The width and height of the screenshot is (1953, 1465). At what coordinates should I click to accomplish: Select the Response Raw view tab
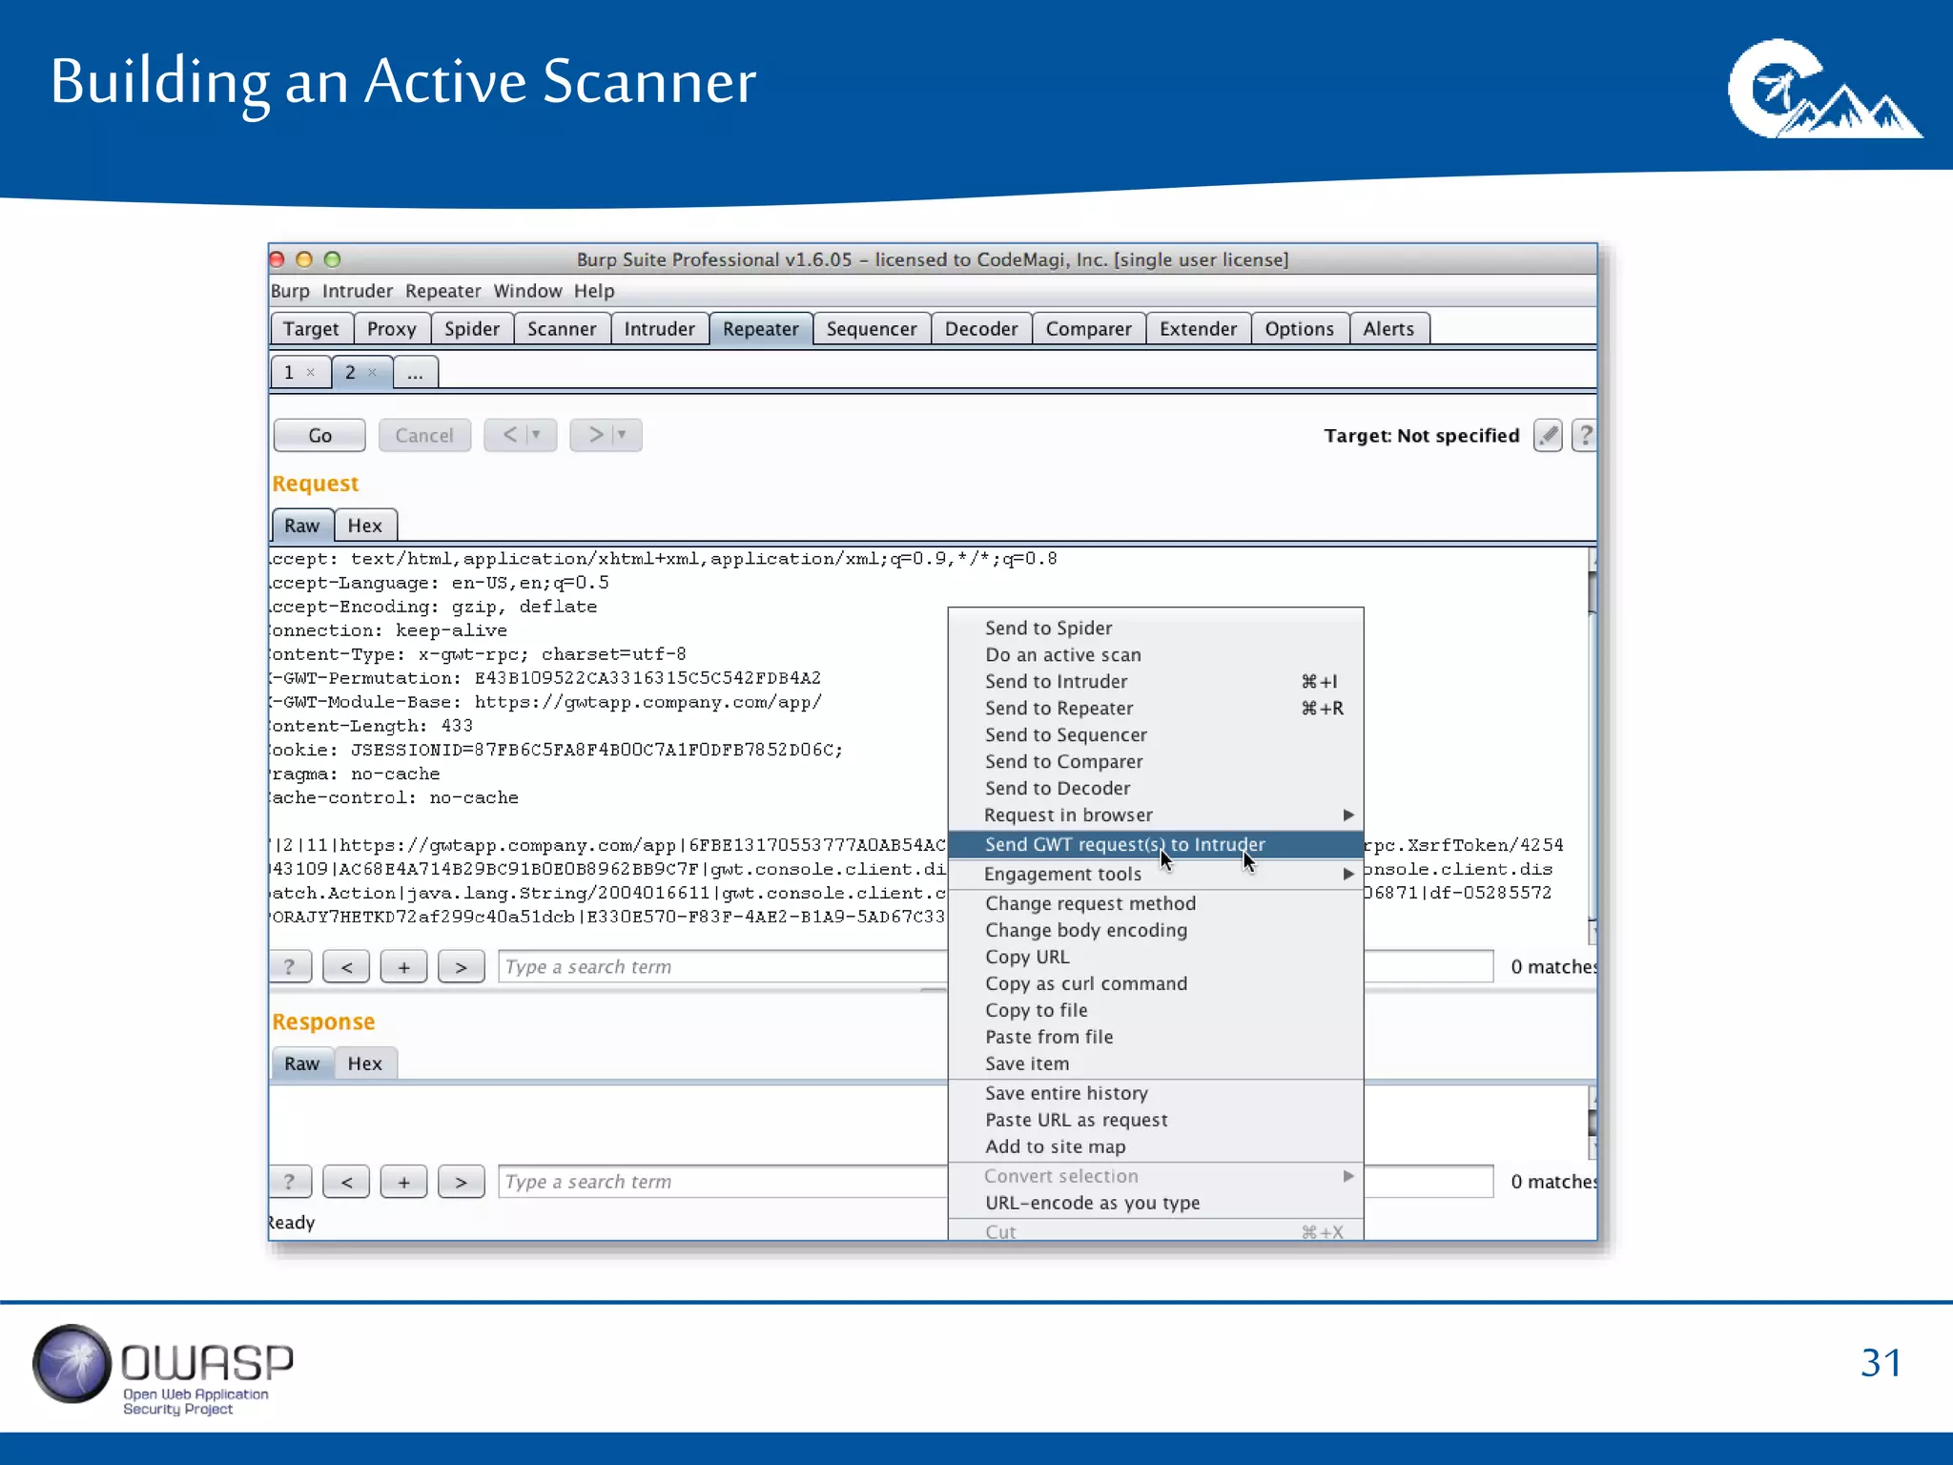(302, 1063)
